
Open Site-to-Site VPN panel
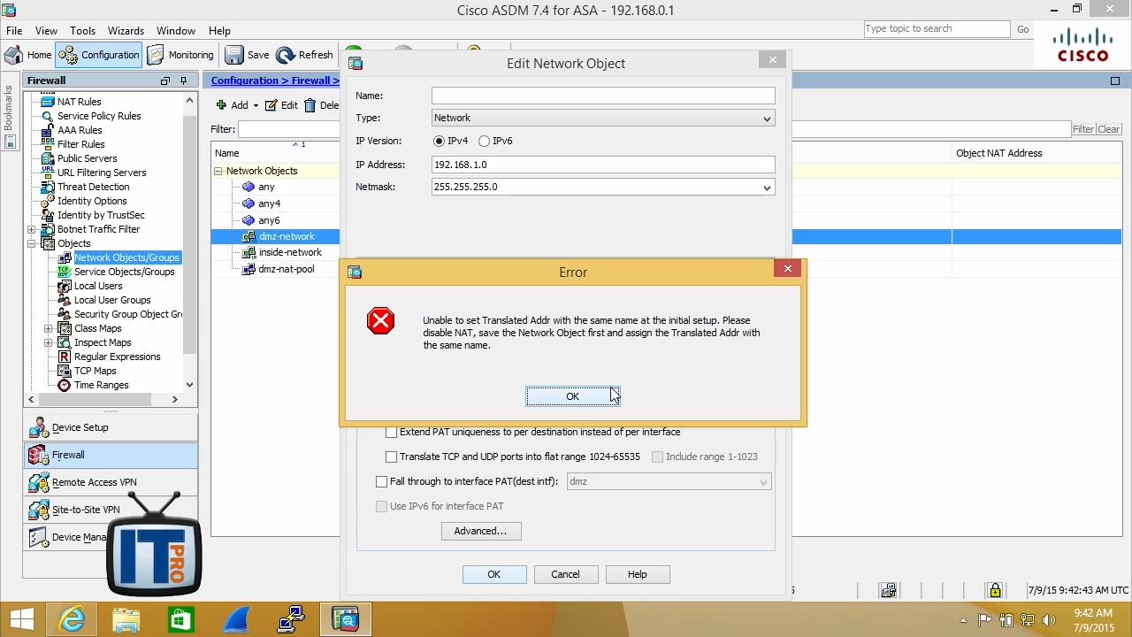pyautogui.click(x=111, y=510)
